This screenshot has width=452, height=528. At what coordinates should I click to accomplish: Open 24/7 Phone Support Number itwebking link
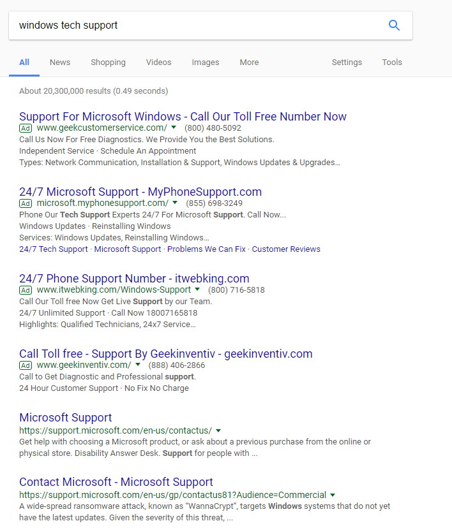(x=134, y=279)
